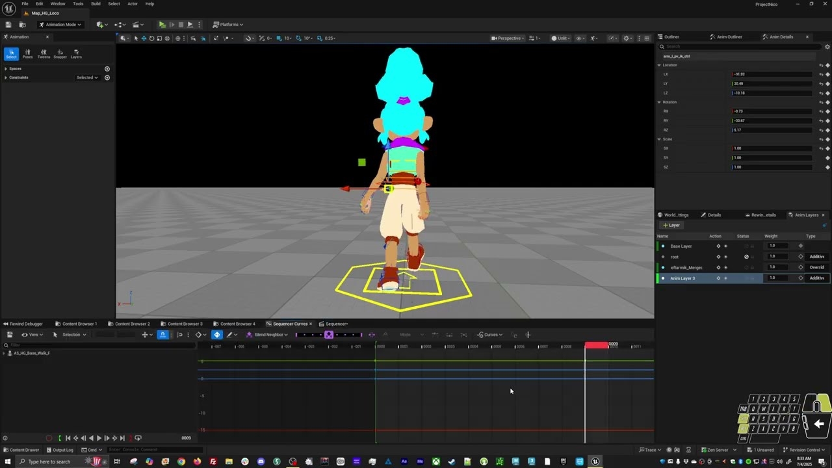Add a constraint with the plus icon
Image resolution: width=832 pixels, height=468 pixels.
pyautogui.click(x=107, y=78)
